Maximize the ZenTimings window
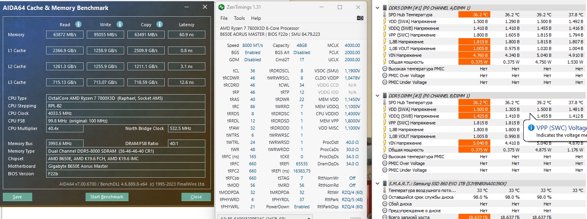587x219 pixels. point(340,7)
